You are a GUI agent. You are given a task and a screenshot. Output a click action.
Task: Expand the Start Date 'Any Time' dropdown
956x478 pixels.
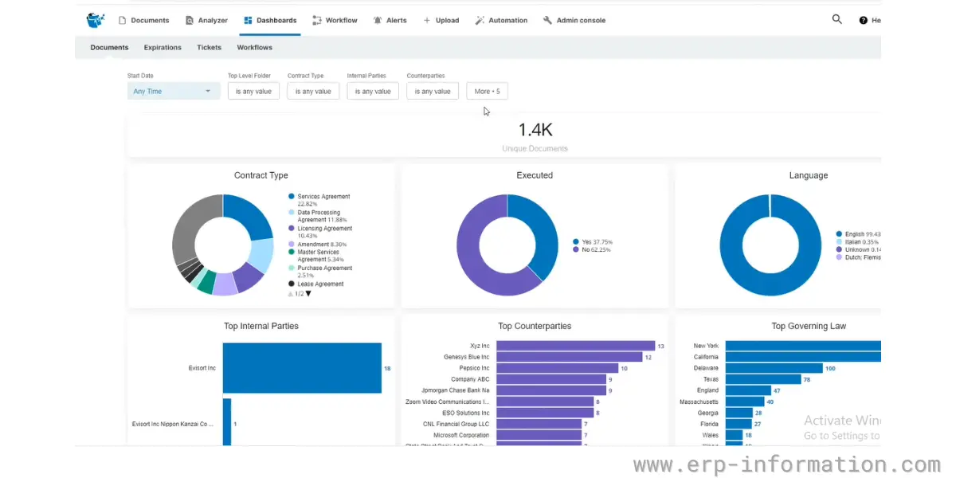click(174, 91)
